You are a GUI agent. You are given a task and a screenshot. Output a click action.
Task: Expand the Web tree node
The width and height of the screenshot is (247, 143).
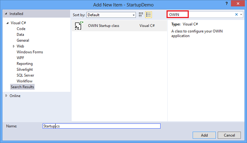(x=14, y=46)
